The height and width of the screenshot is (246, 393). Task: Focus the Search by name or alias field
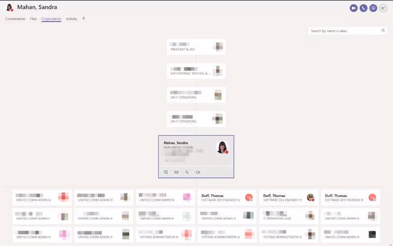tap(347, 31)
